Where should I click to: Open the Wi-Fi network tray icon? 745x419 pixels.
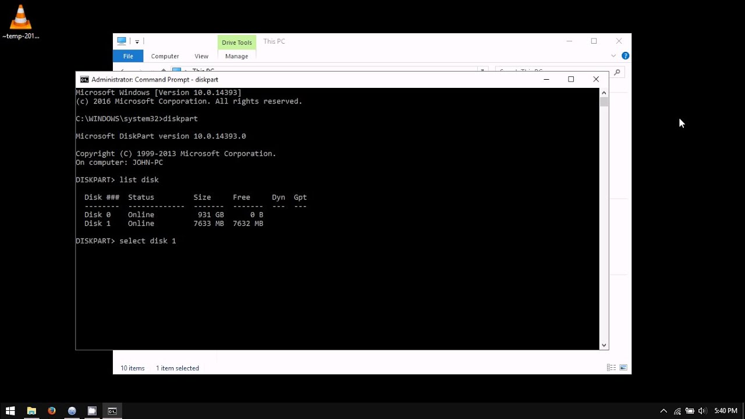coord(677,411)
